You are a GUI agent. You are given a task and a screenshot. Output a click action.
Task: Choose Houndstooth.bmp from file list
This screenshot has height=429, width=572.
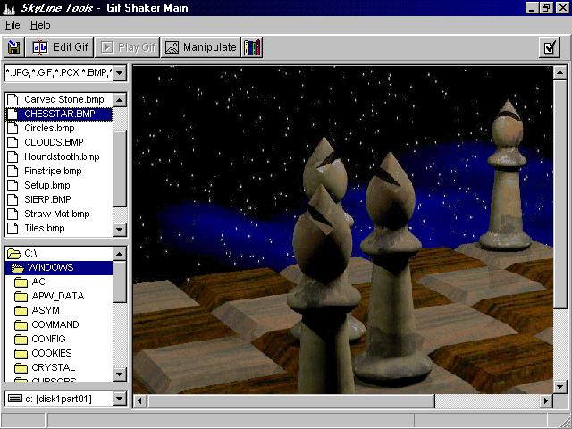tap(61, 156)
